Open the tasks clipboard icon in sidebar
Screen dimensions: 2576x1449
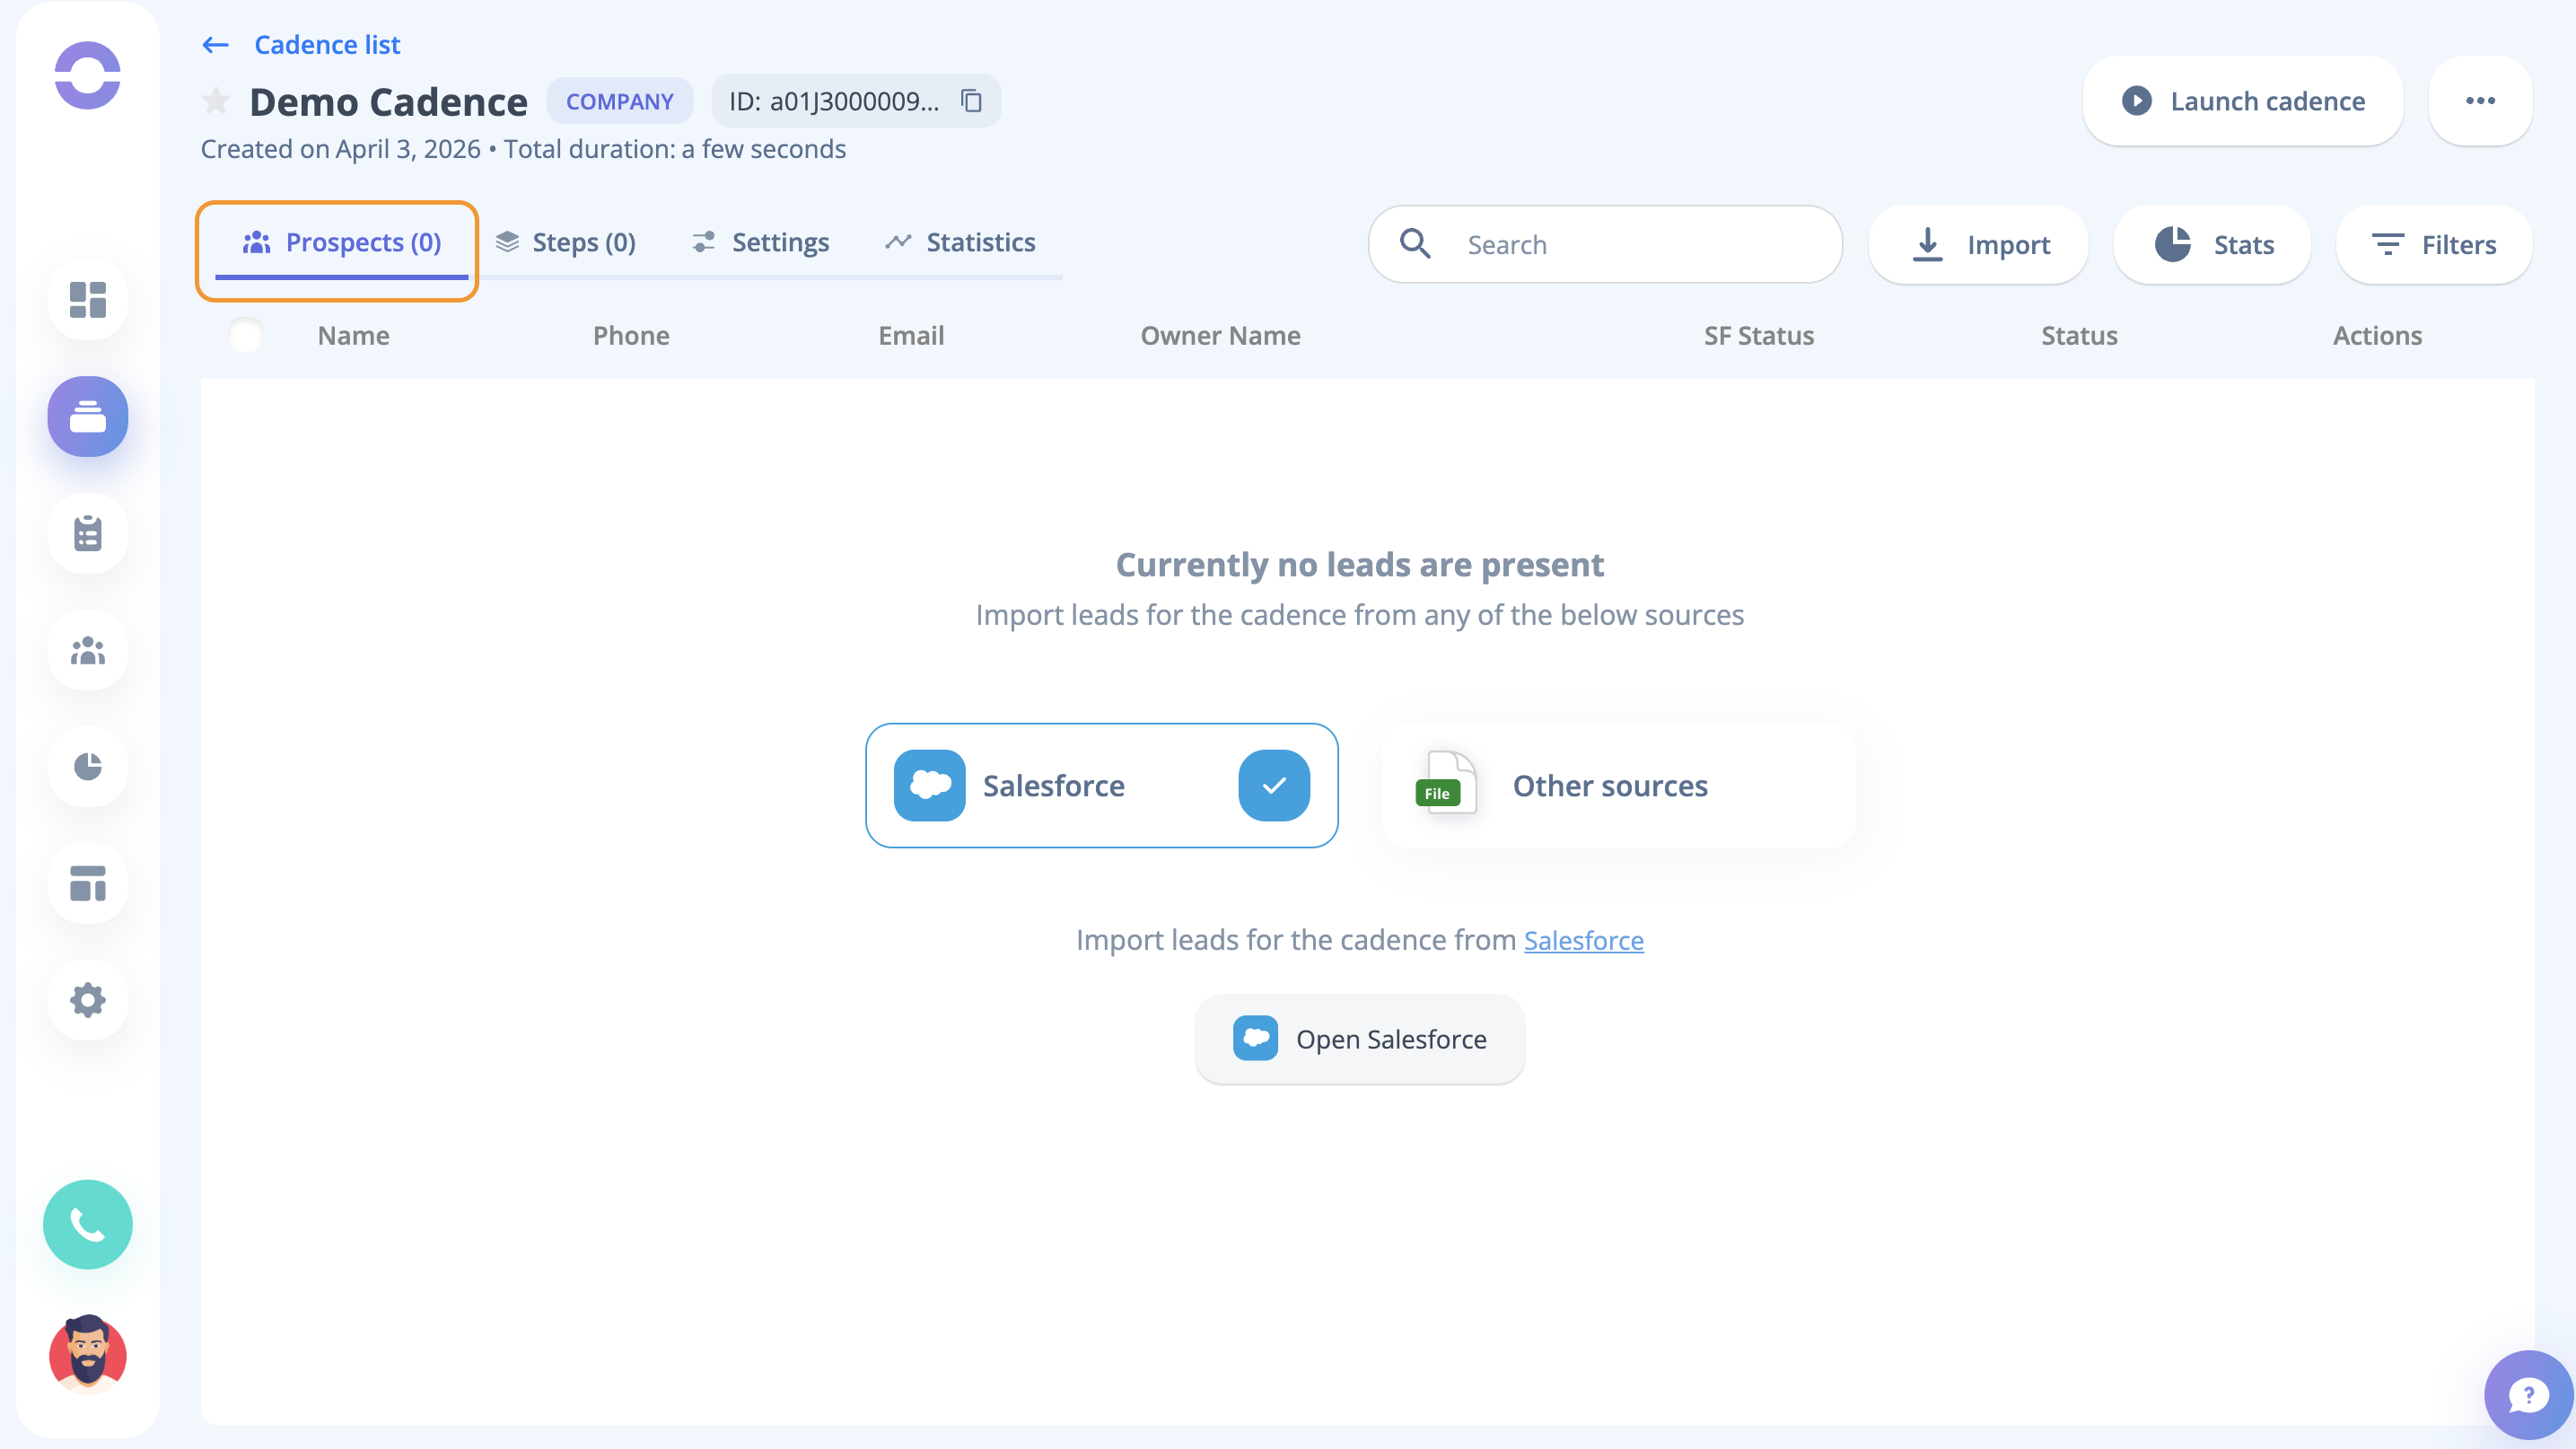88,533
